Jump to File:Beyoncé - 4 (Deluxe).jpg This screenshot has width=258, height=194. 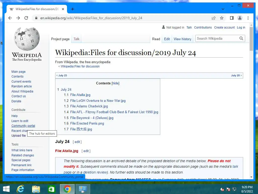92,118
